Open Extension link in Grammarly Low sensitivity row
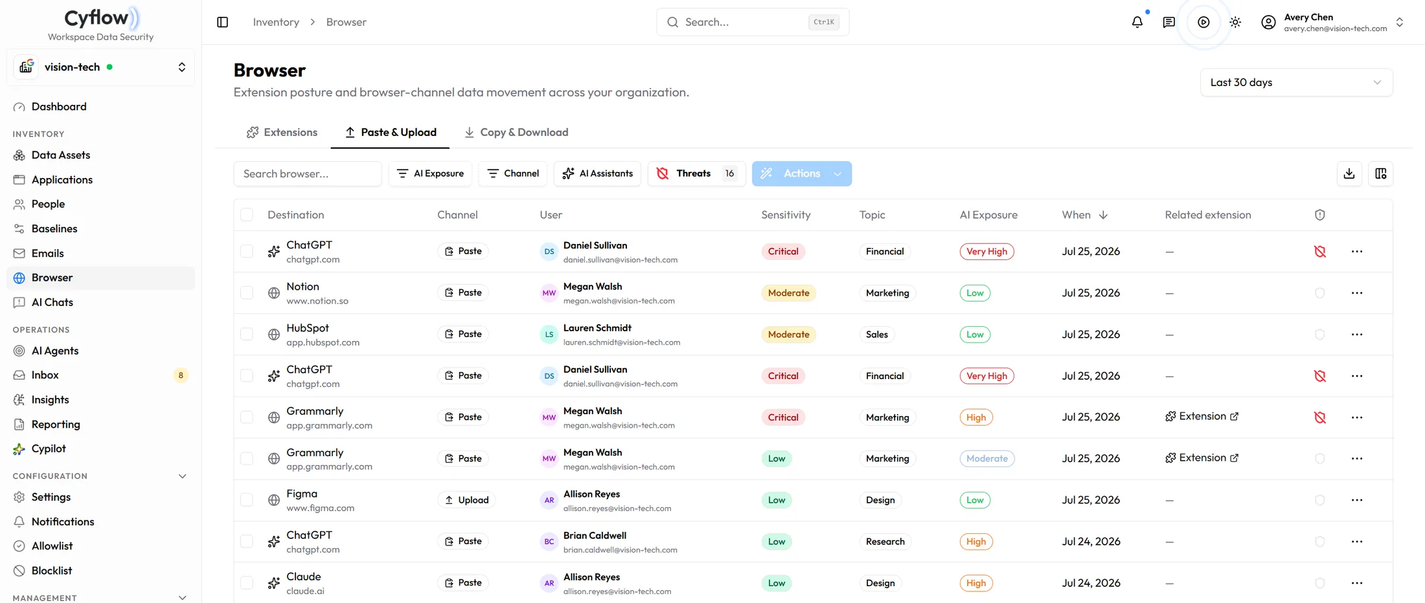The height and width of the screenshot is (603, 1425). click(1202, 457)
